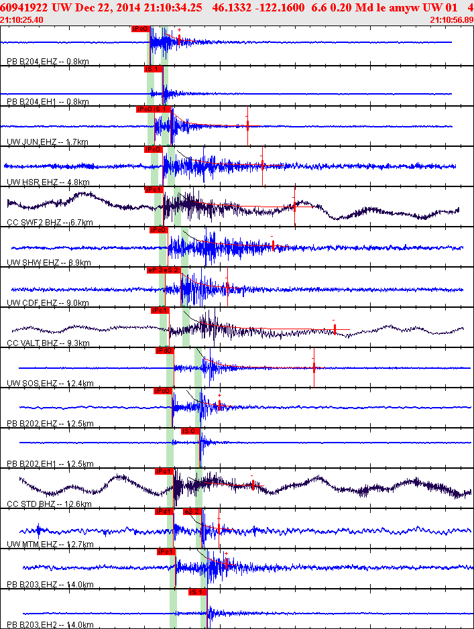
Task: Click the iPc0 pick label on PB B204 EHZ trace
Action: 141,29
